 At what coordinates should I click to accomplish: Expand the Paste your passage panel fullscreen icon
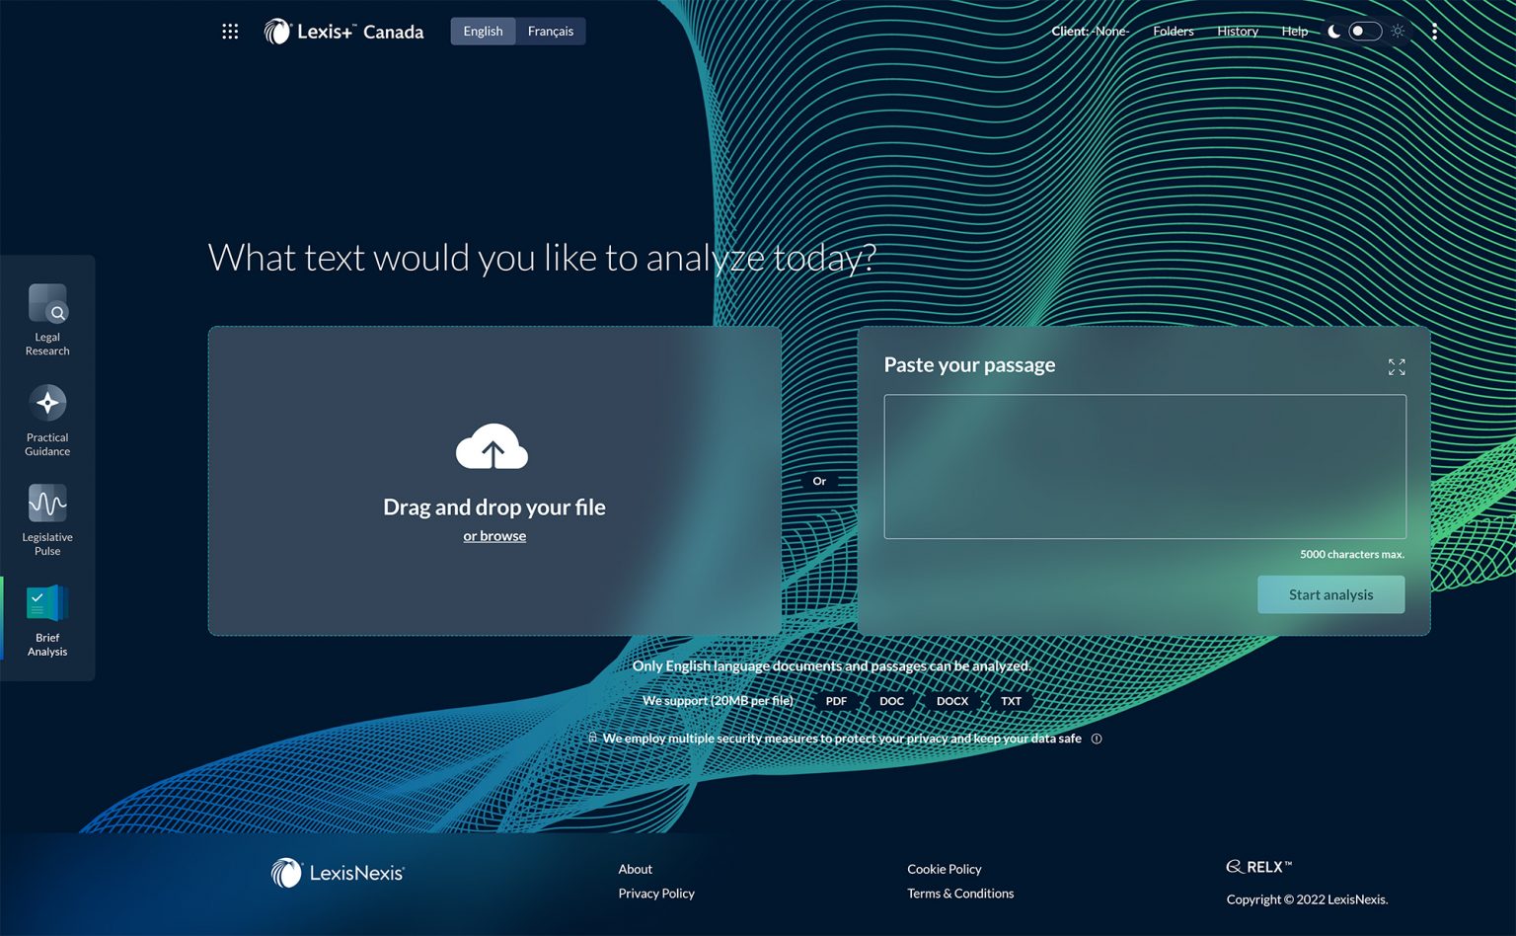pos(1397,366)
